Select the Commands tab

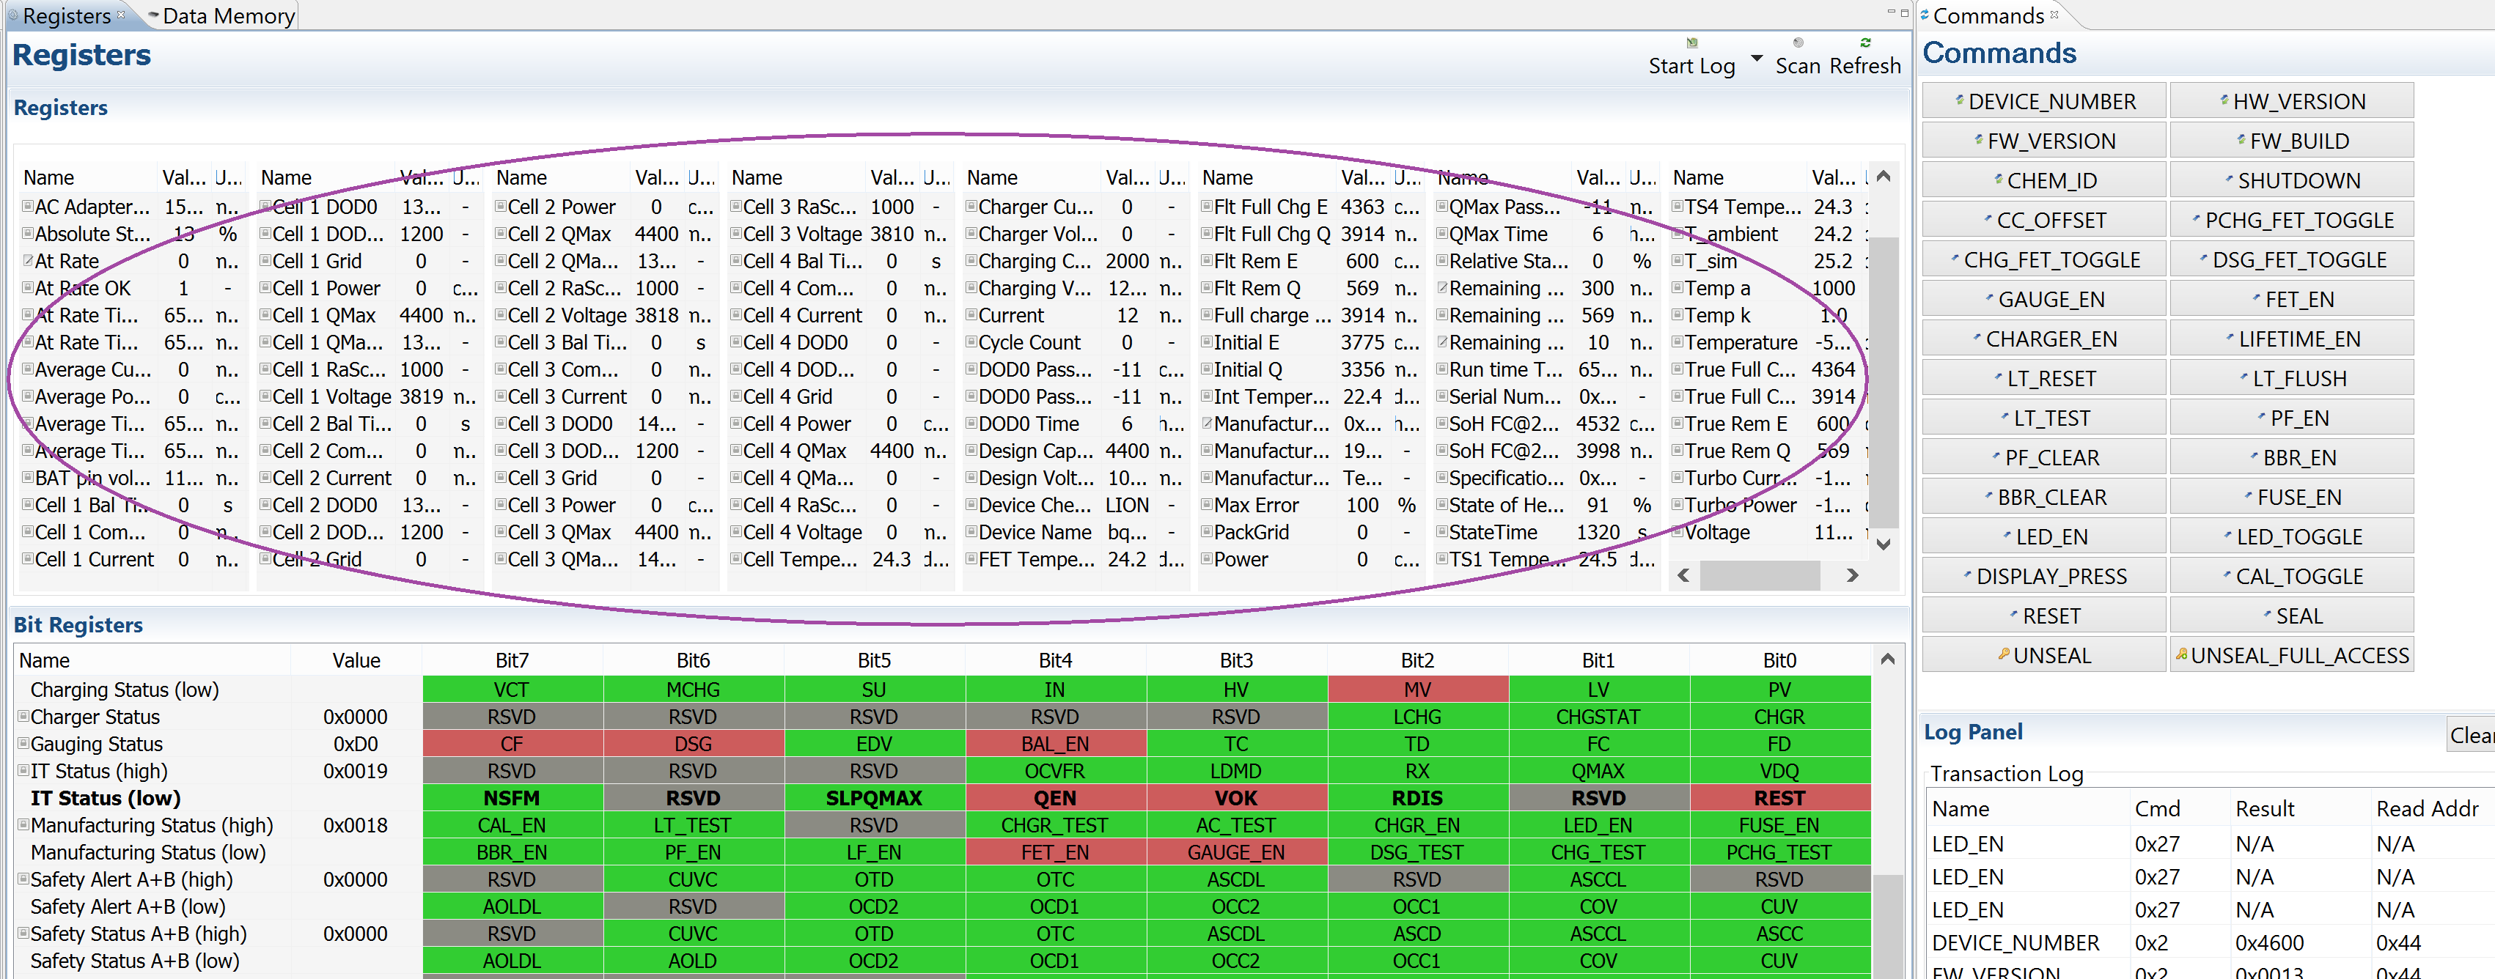[1988, 15]
